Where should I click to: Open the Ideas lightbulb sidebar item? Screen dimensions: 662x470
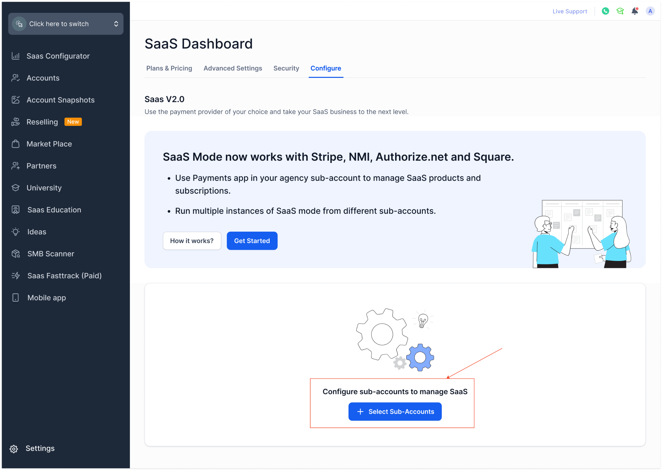[37, 232]
